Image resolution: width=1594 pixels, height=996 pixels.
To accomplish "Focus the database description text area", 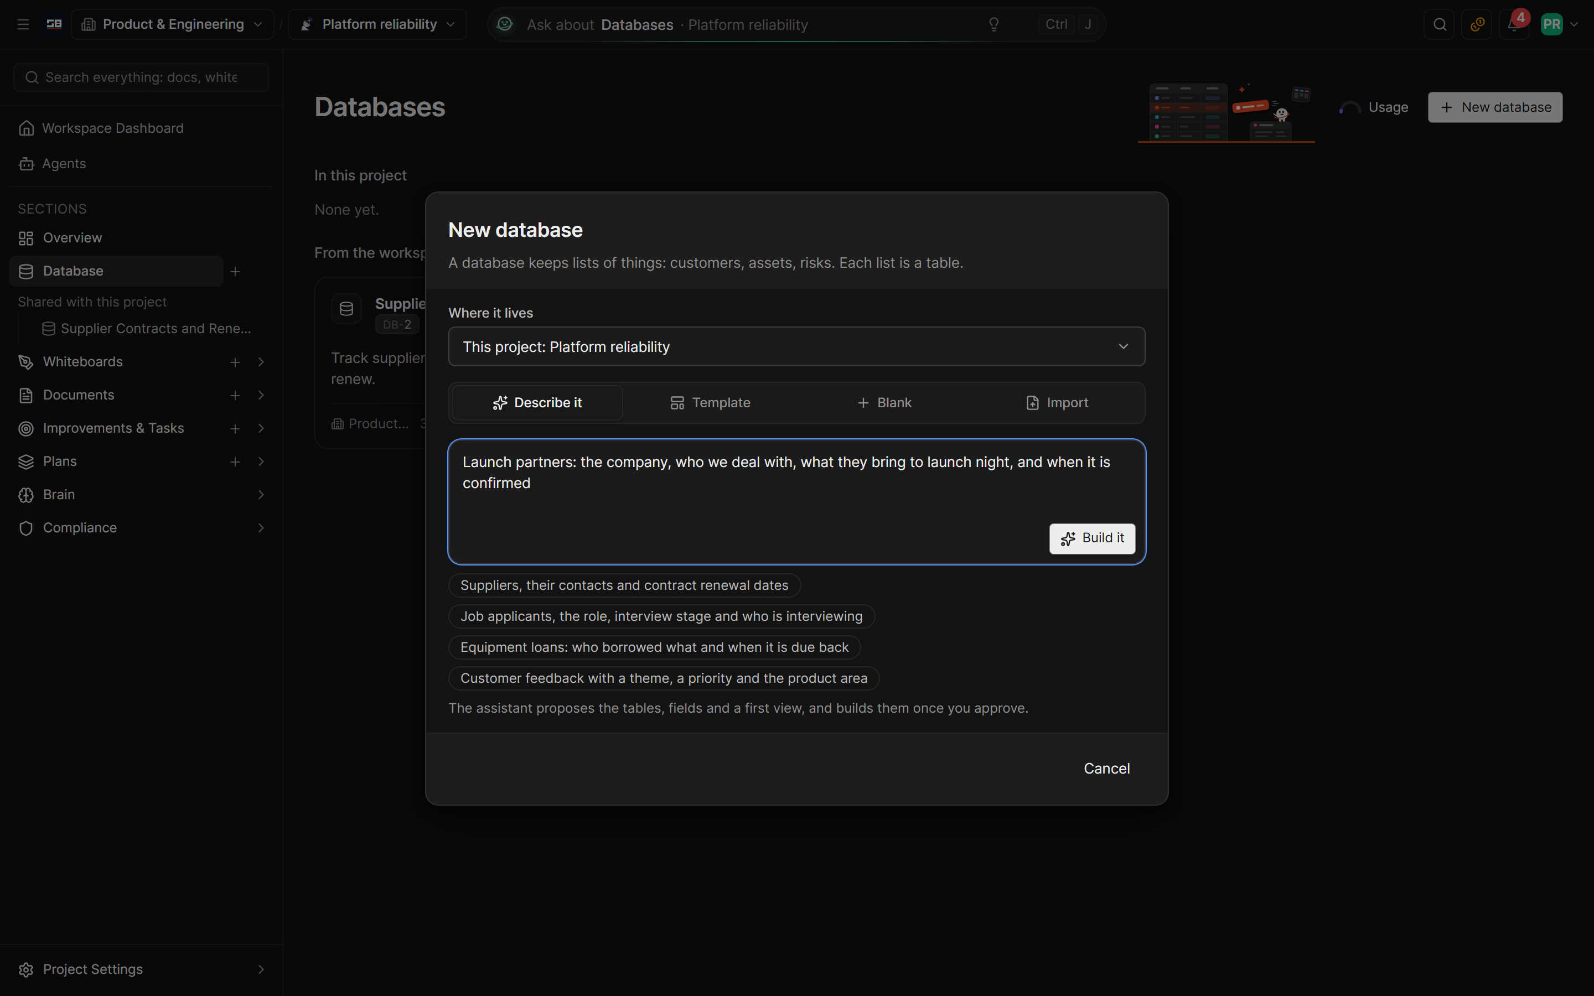I will click(796, 501).
